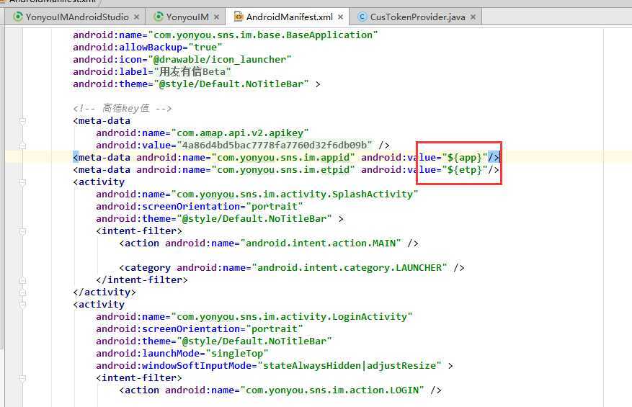This screenshot has width=632, height=407.
Task: Select the AndroidManifest.xml tab
Action: click(290, 17)
